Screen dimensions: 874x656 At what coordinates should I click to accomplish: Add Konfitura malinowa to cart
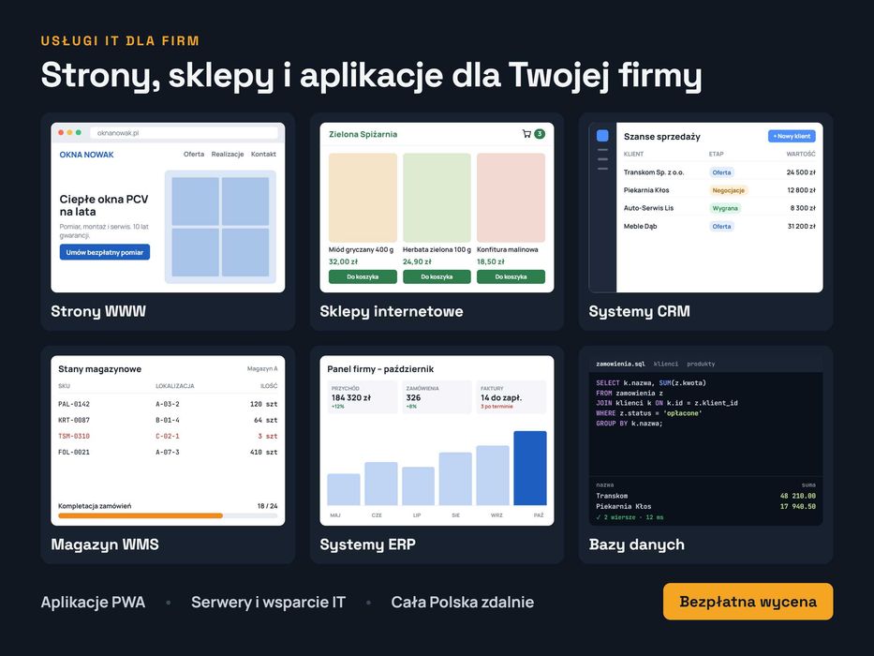click(x=511, y=276)
